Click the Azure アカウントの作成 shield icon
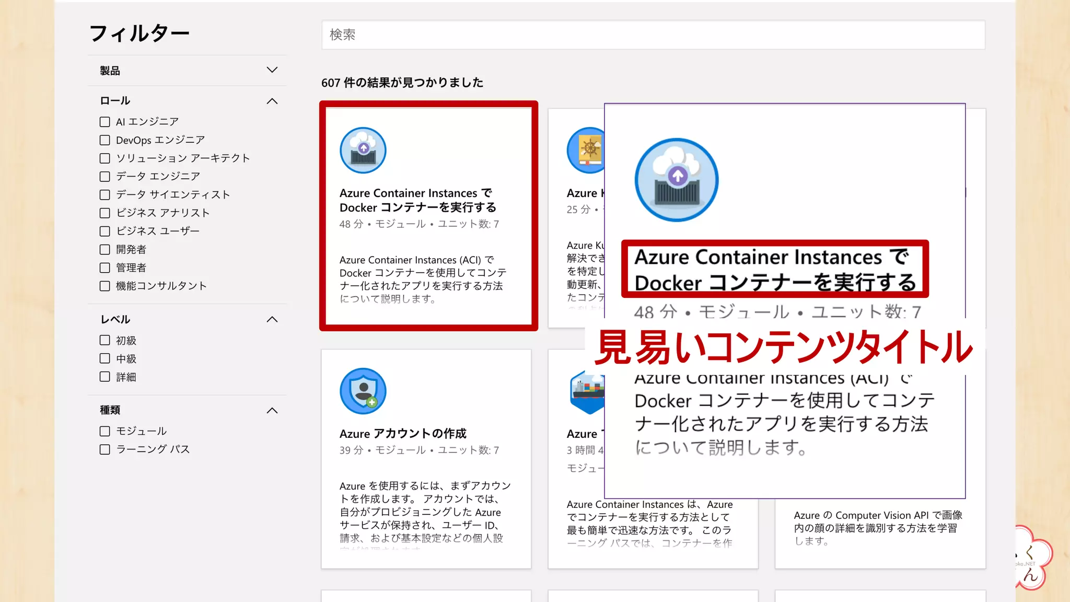1070x602 pixels. coord(363,391)
